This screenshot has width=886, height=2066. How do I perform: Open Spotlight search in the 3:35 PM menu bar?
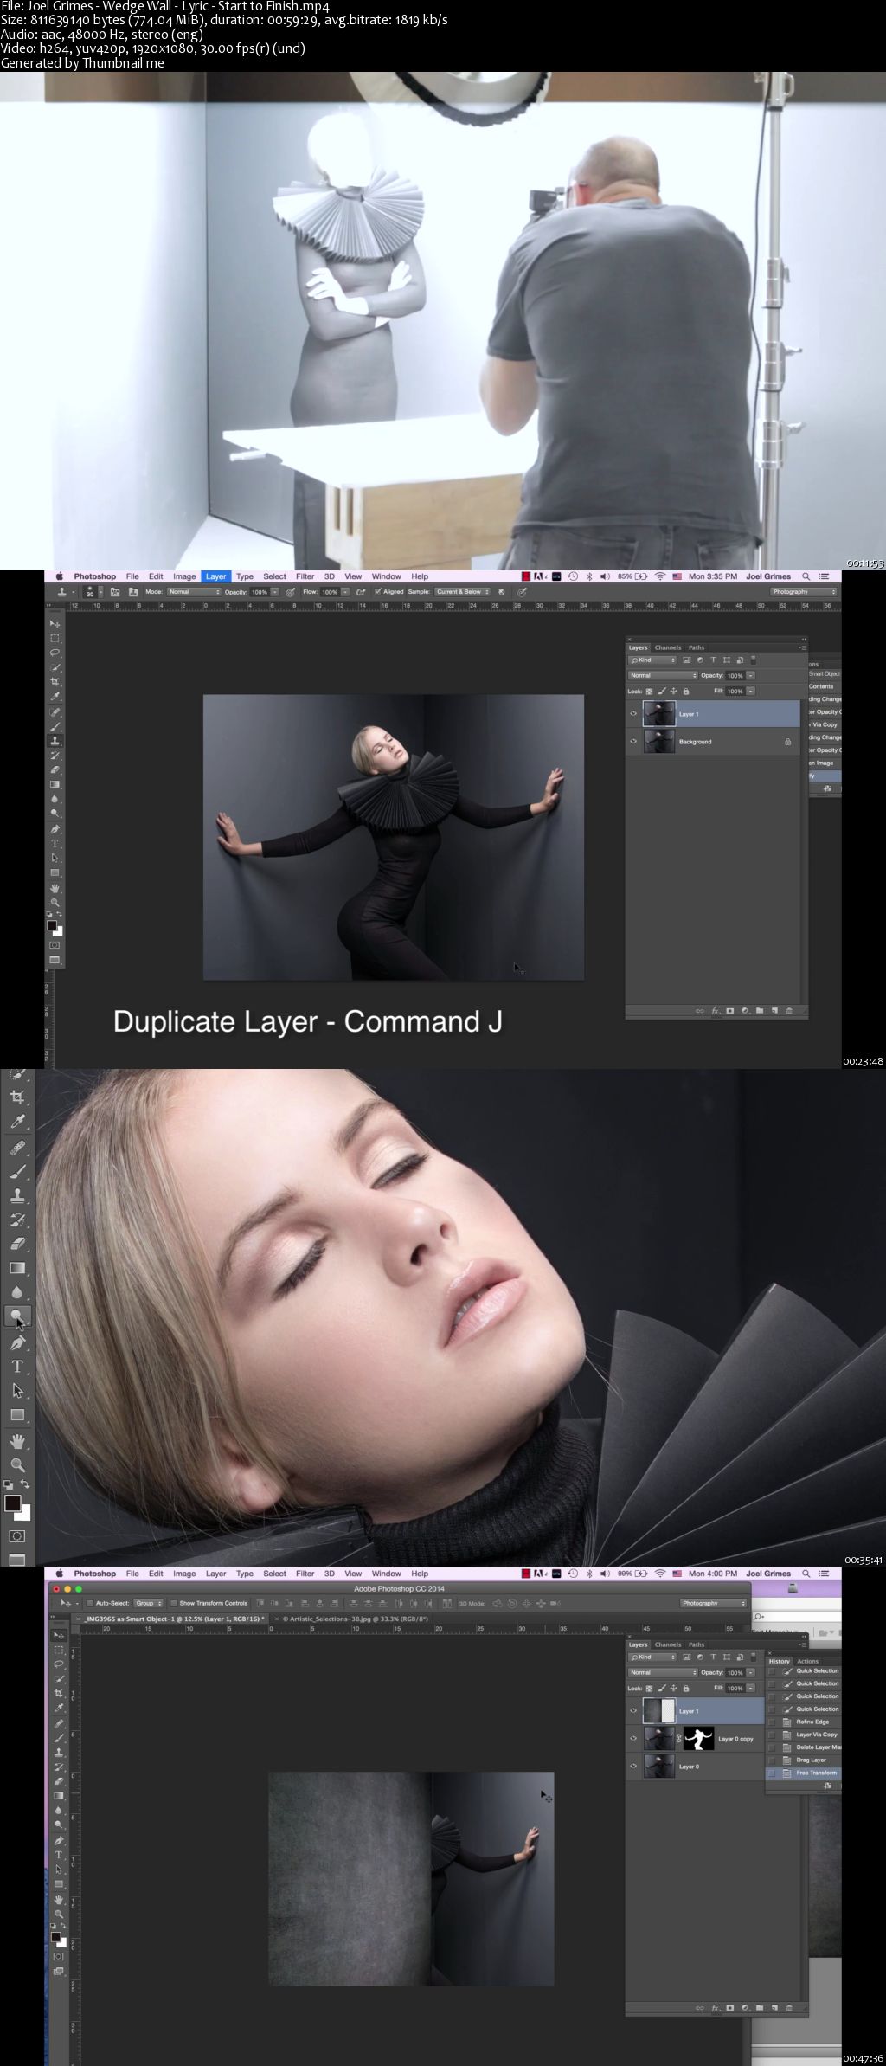[x=806, y=576]
